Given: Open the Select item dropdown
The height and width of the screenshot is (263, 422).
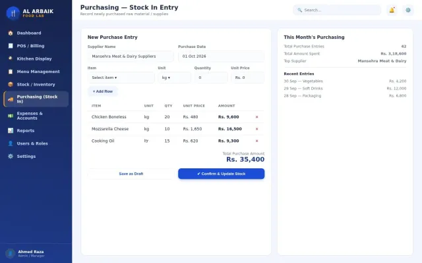Looking at the screenshot, I should [x=121, y=78].
